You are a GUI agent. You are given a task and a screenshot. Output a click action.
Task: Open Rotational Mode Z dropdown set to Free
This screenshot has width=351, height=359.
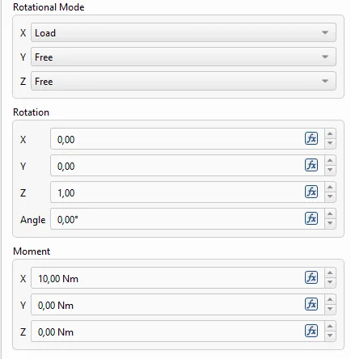184,81
